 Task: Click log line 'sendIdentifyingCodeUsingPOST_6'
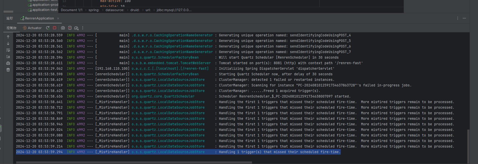285,46
